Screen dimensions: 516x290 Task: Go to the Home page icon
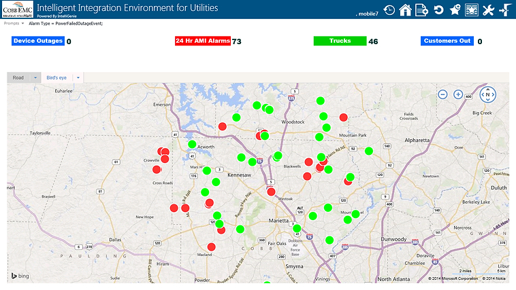(x=405, y=10)
